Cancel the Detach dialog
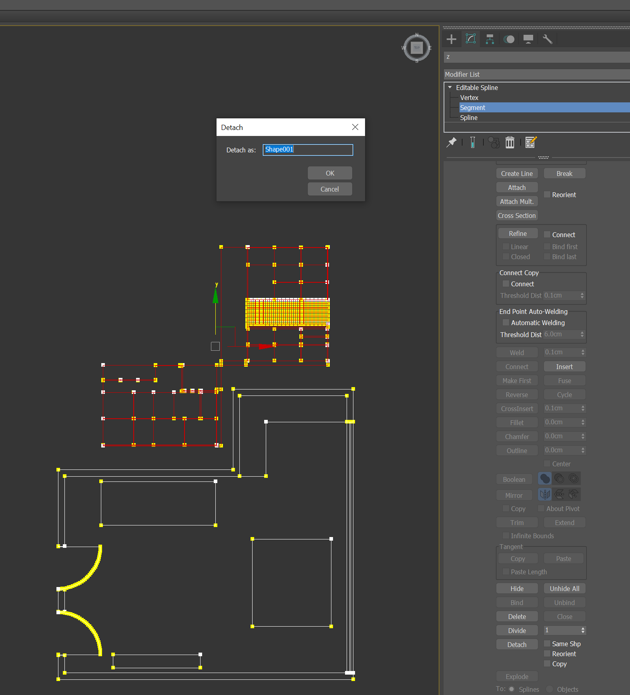Screen dimensions: 630x695 [330, 189]
